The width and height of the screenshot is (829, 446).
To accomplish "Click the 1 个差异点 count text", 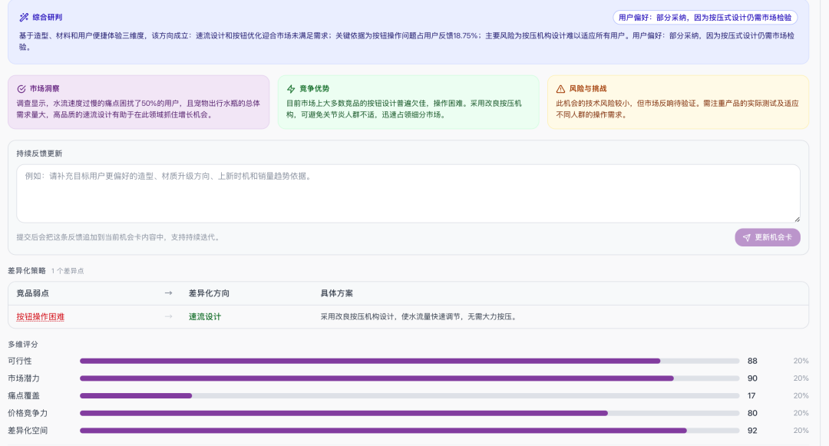I will [67, 271].
